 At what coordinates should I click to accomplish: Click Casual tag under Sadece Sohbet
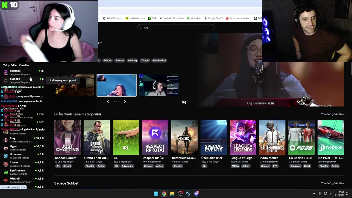[x=67, y=166]
